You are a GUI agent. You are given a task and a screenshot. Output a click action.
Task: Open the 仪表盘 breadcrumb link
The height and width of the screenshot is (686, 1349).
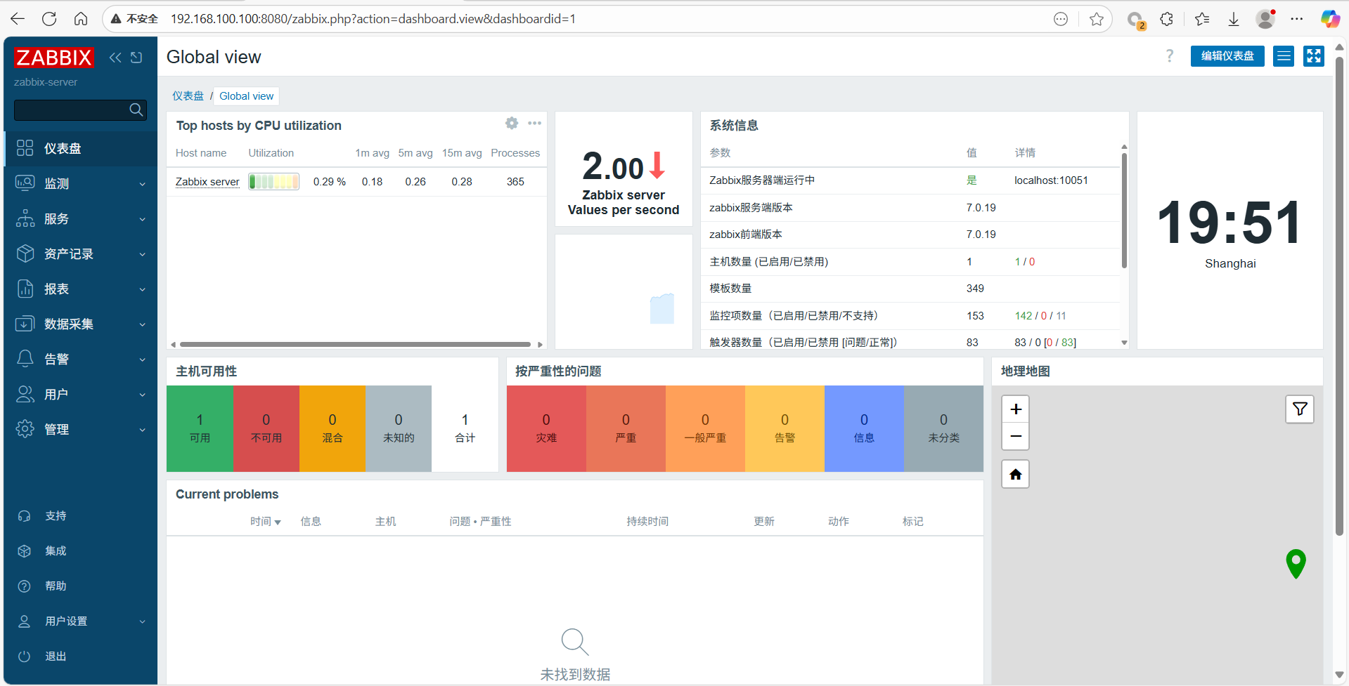point(188,96)
